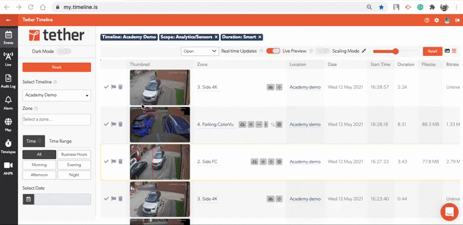Open the Academy Demo timeline dropdown

57,95
